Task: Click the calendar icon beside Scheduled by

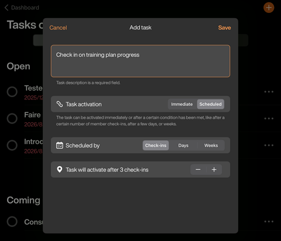Action: point(60,146)
